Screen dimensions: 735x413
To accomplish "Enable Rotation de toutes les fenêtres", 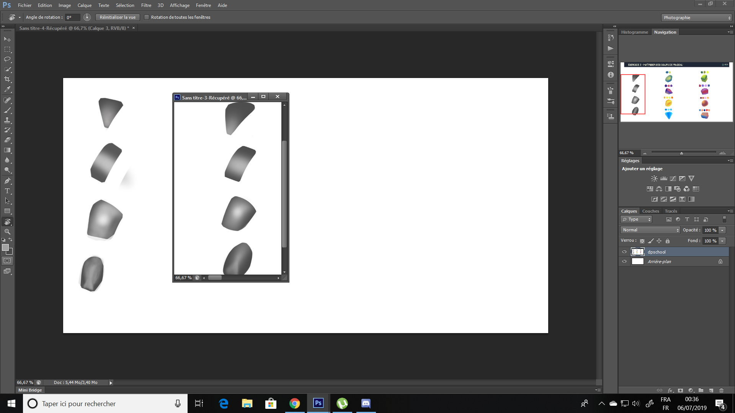I will point(147,17).
